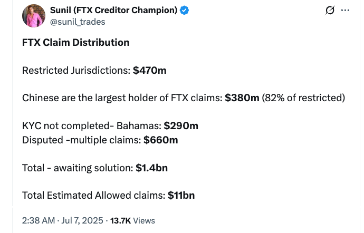Image resolution: width=364 pixels, height=233 pixels.
Task: Click the KYC not completed- Bahamas text
Action: (92, 126)
